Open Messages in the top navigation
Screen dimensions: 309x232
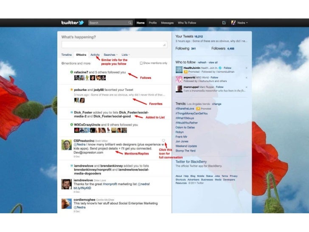coord(167,23)
